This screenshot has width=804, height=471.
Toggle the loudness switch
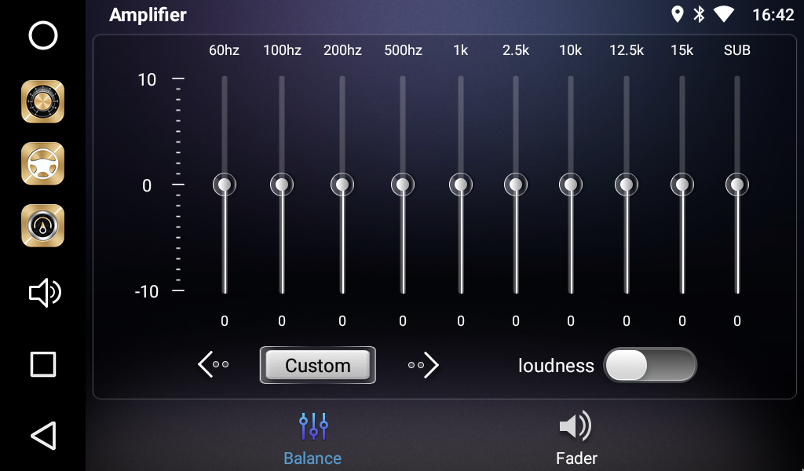point(649,365)
